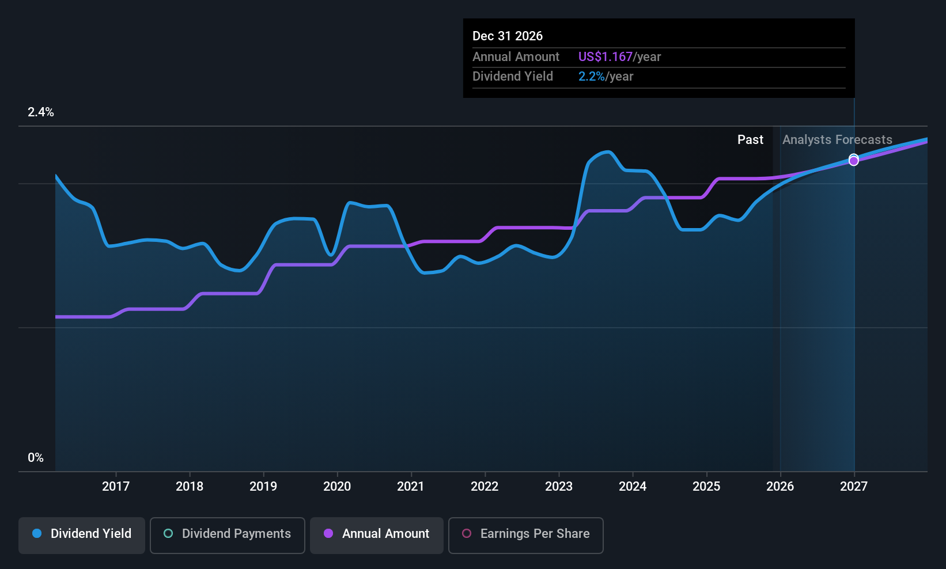Toggle the Dividend Yield legend item
The height and width of the screenshot is (569, 946).
[81, 534]
